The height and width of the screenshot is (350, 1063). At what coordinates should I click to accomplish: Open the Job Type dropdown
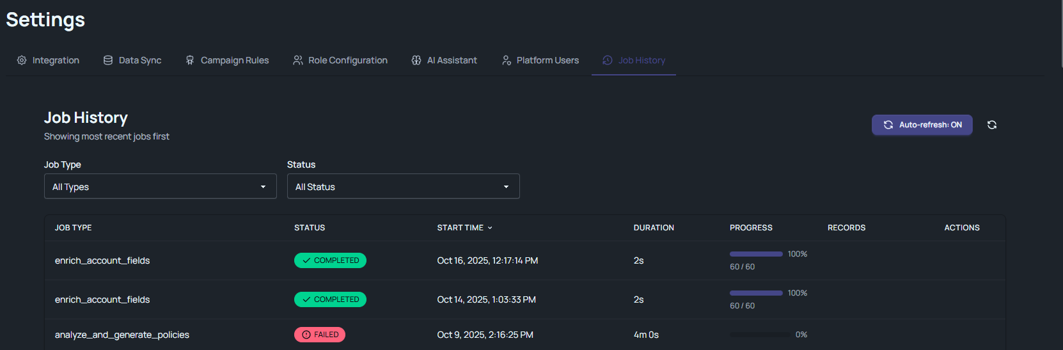(x=160, y=187)
